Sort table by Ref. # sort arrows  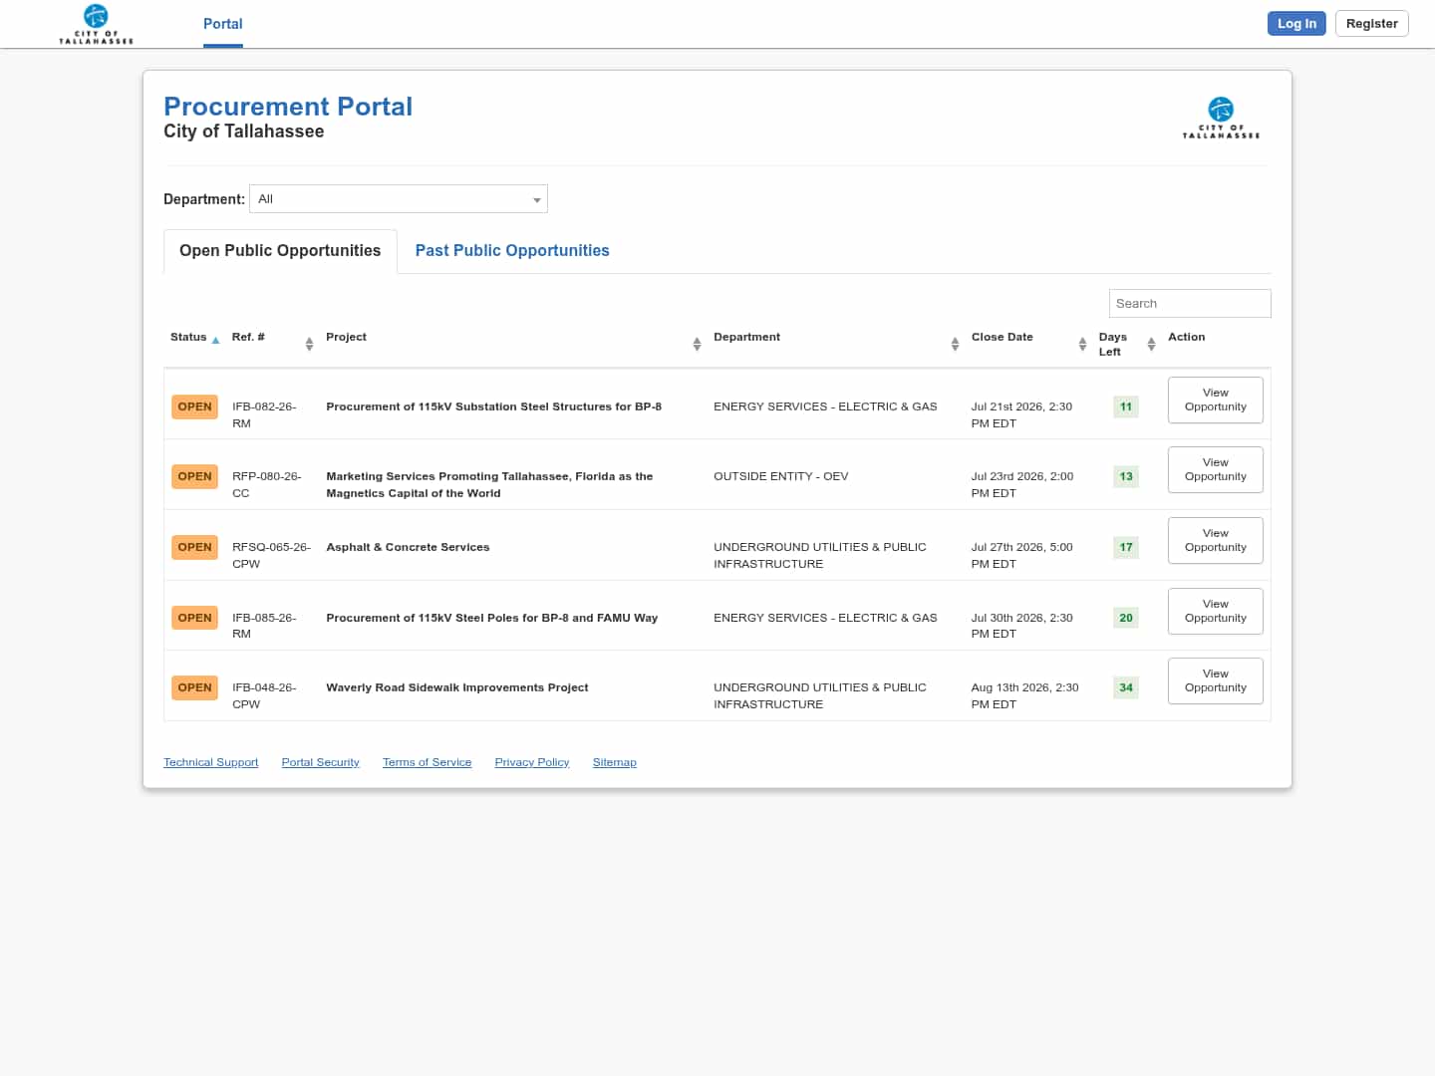(x=309, y=344)
